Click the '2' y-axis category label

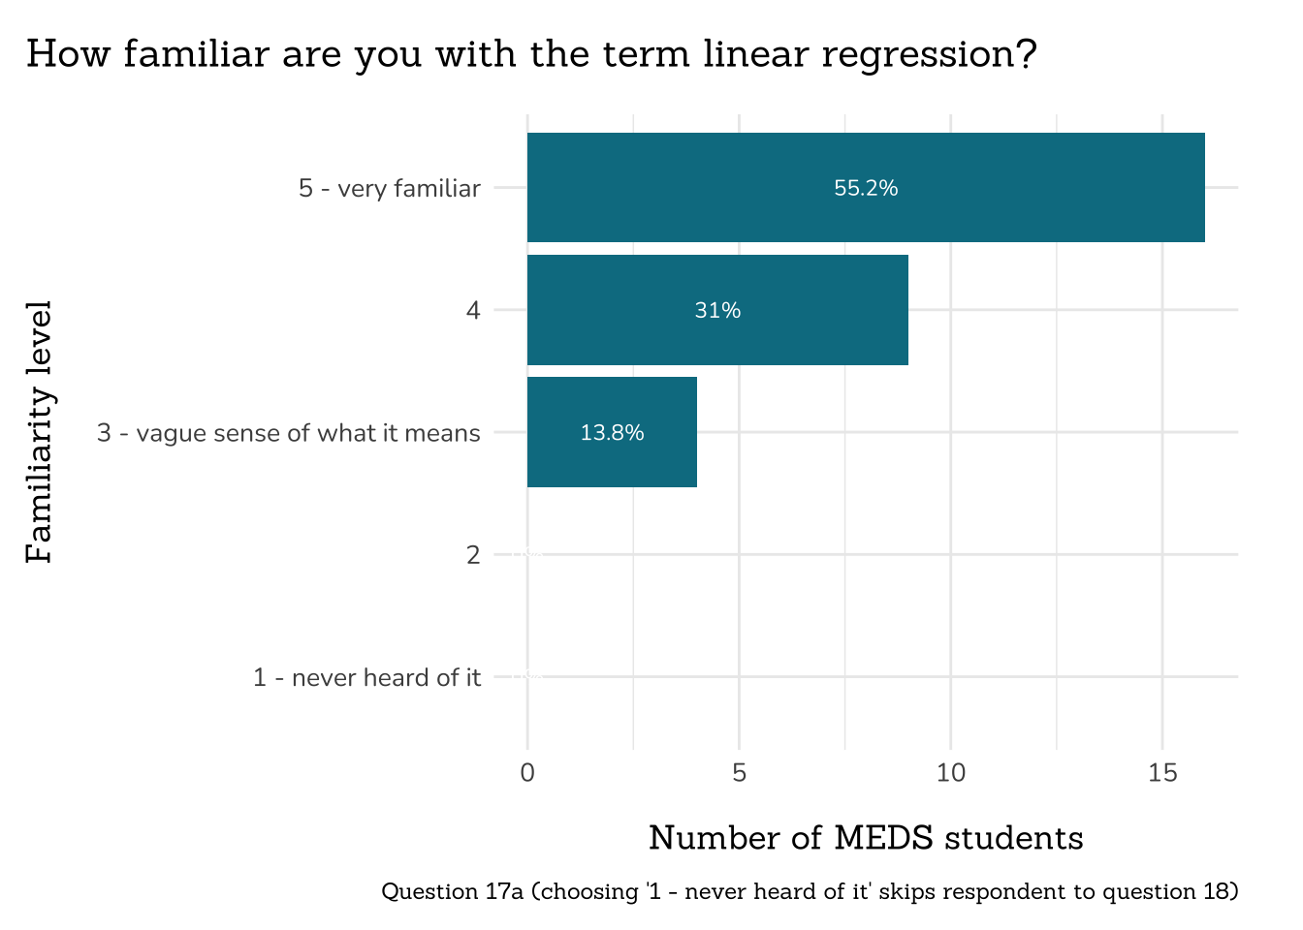click(473, 555)
